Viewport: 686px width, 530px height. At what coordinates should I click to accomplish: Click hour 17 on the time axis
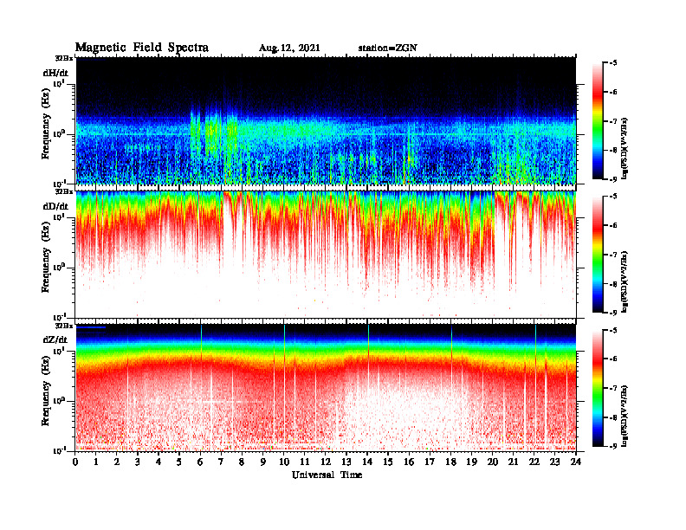click(430, 462)
